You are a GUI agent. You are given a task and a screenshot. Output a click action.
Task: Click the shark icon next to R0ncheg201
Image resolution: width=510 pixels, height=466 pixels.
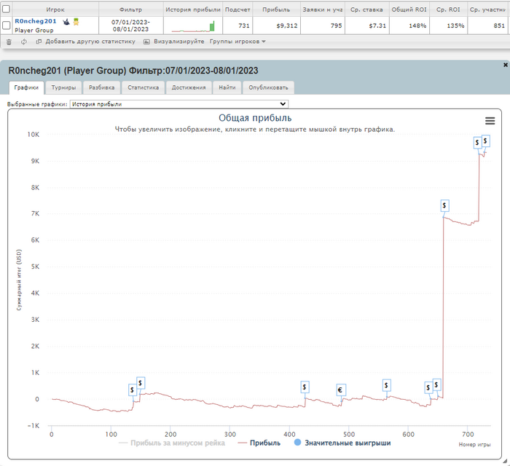pyautogui.click(x=66, y=22)
